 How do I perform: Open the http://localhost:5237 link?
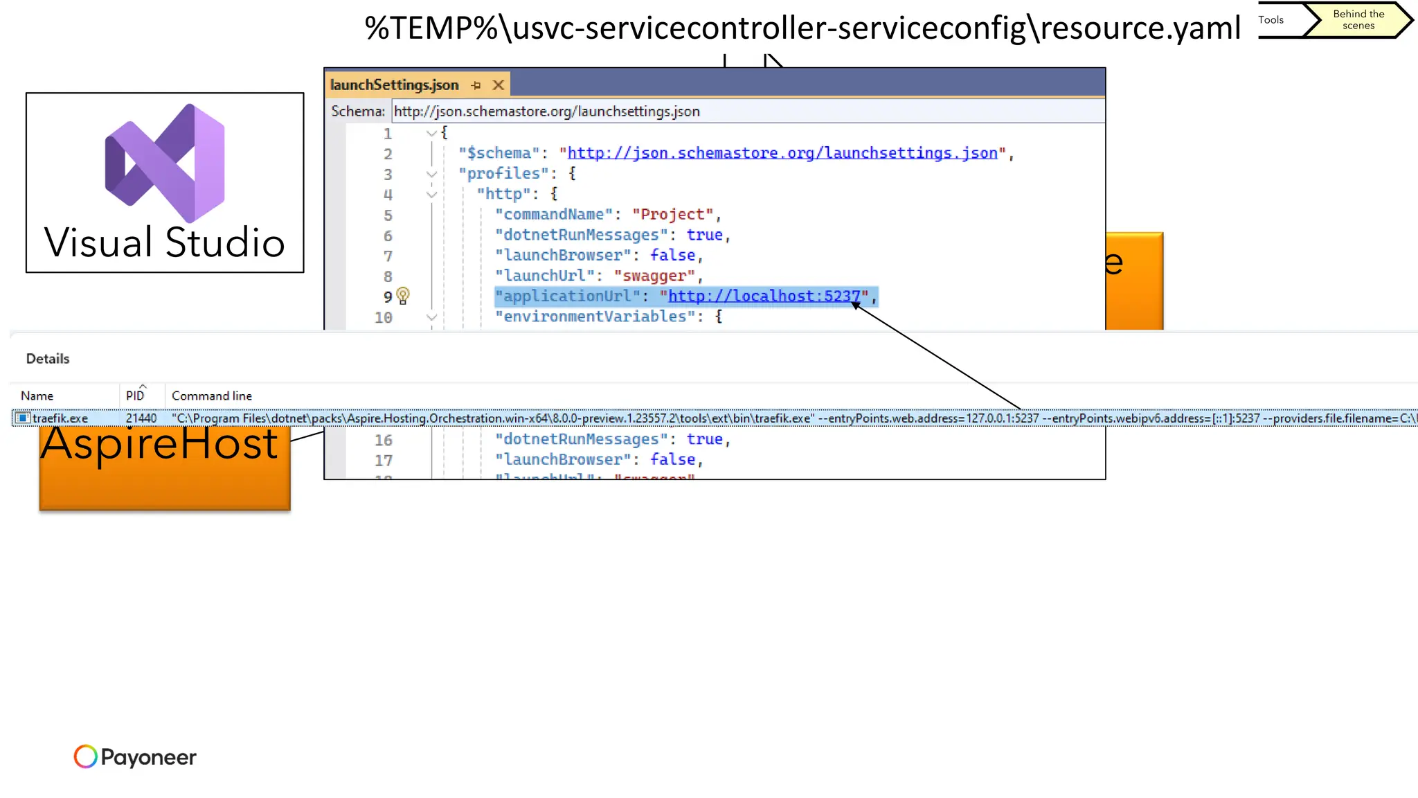[764, 296]
